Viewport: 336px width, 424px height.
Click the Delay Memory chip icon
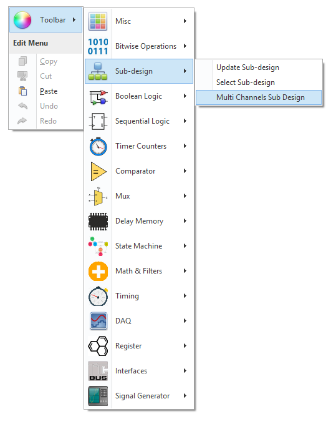click(98, 222)
